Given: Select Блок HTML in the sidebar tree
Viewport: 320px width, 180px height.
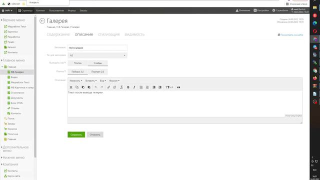Looking at the screenshot, I should 15,103.
